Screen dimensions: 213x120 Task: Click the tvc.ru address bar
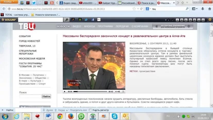[x=71, y=9]
